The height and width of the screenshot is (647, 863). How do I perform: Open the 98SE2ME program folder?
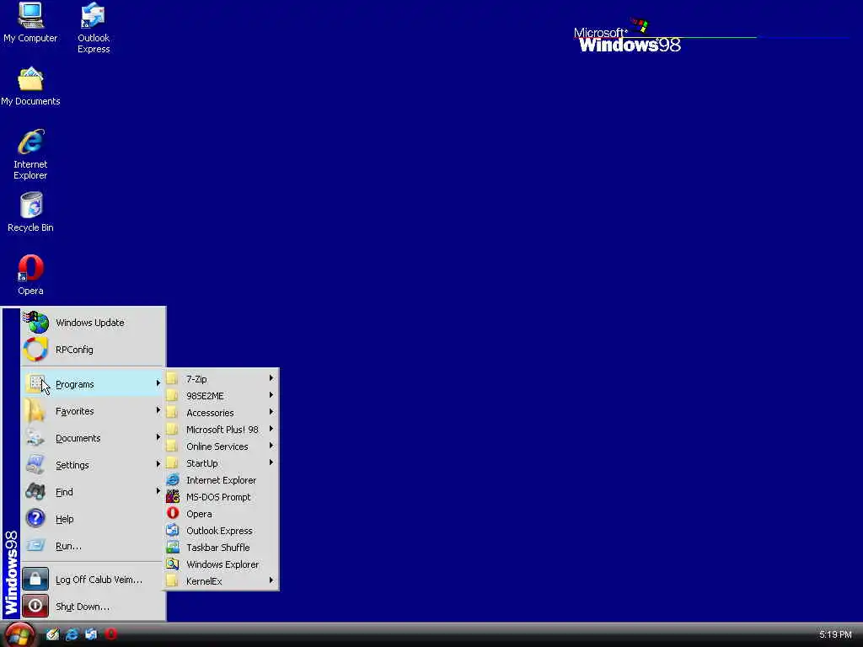tap(221, 396)
